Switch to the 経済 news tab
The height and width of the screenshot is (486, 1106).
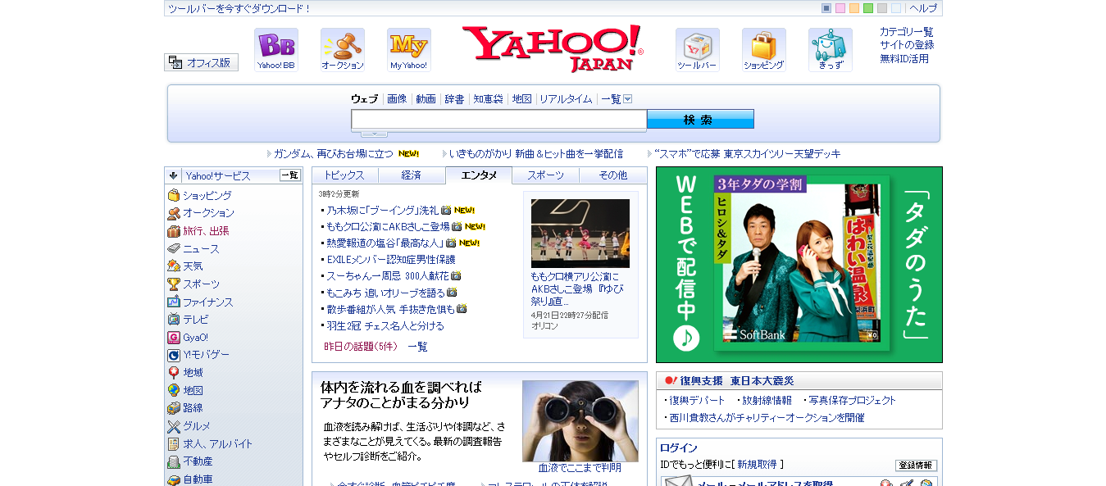click(412, 175)
